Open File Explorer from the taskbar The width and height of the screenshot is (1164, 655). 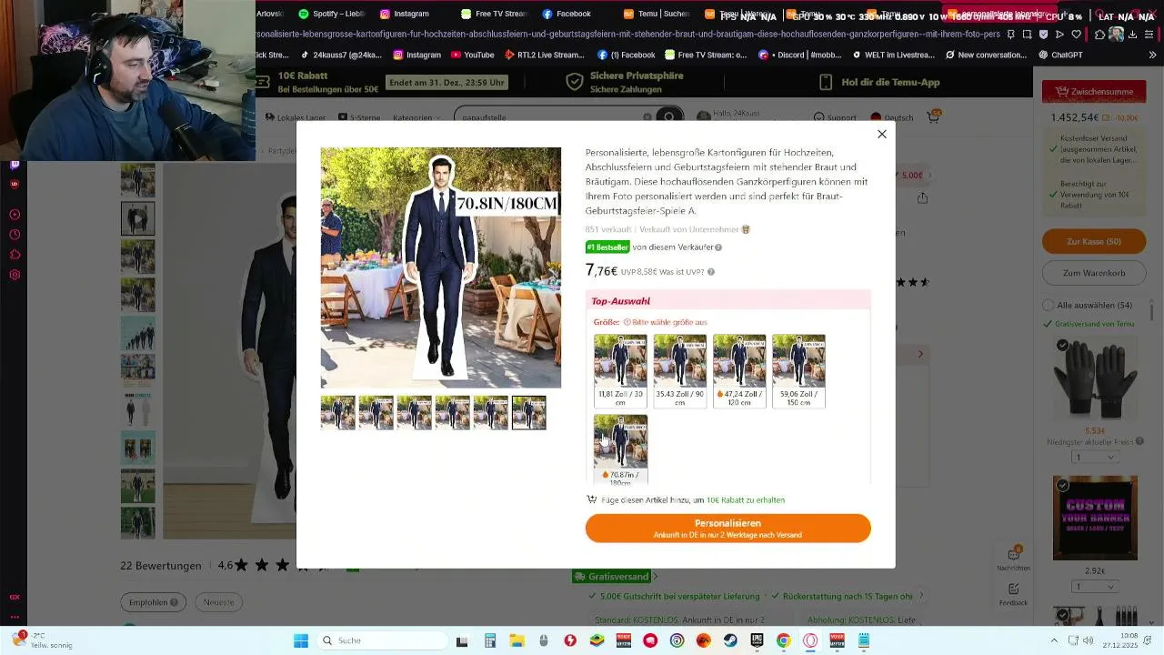(x=517, y=640)
